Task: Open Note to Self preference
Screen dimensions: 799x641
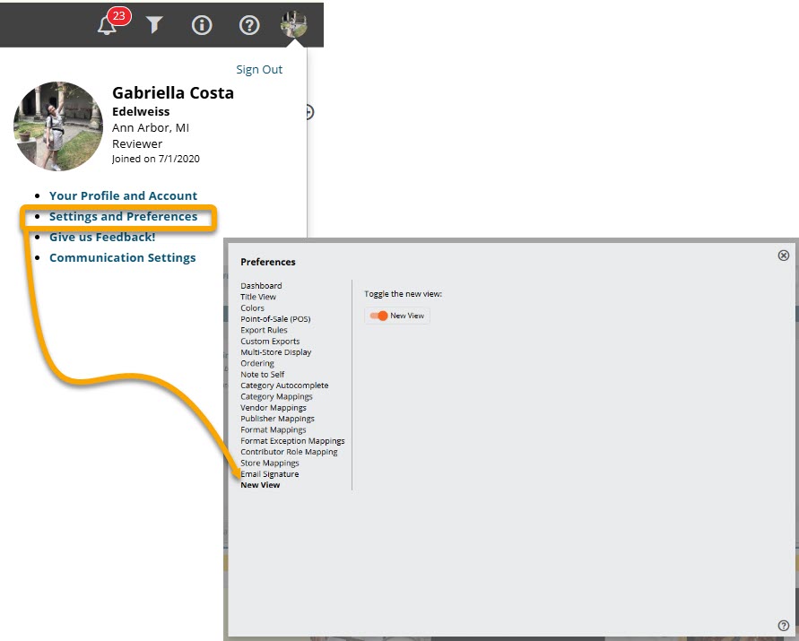Action: (263, 374)
